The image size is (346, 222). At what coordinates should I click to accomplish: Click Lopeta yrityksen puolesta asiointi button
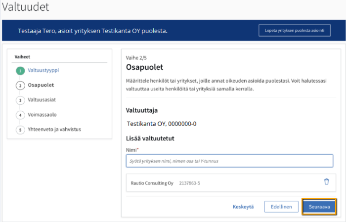click(294, 31)
